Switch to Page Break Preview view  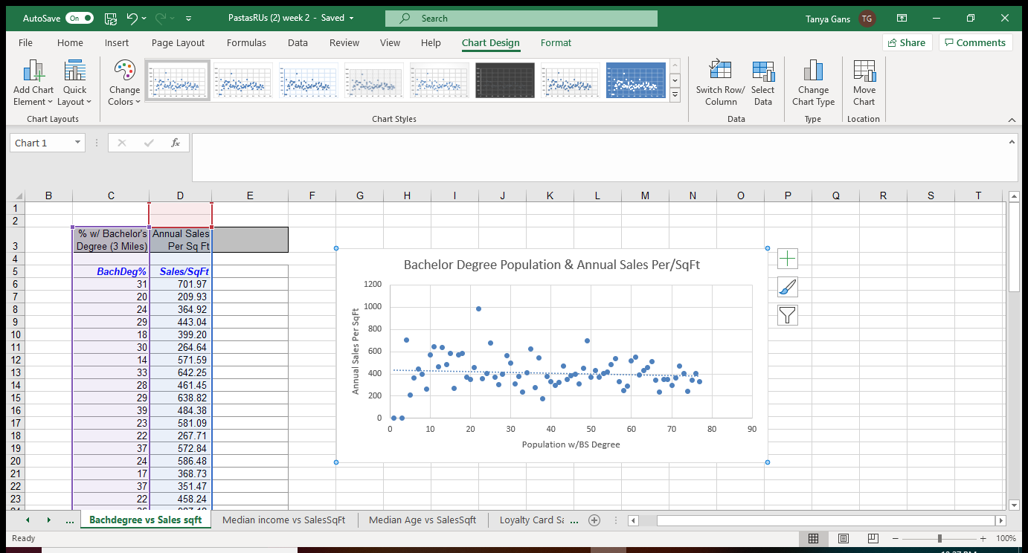(873, 538)
